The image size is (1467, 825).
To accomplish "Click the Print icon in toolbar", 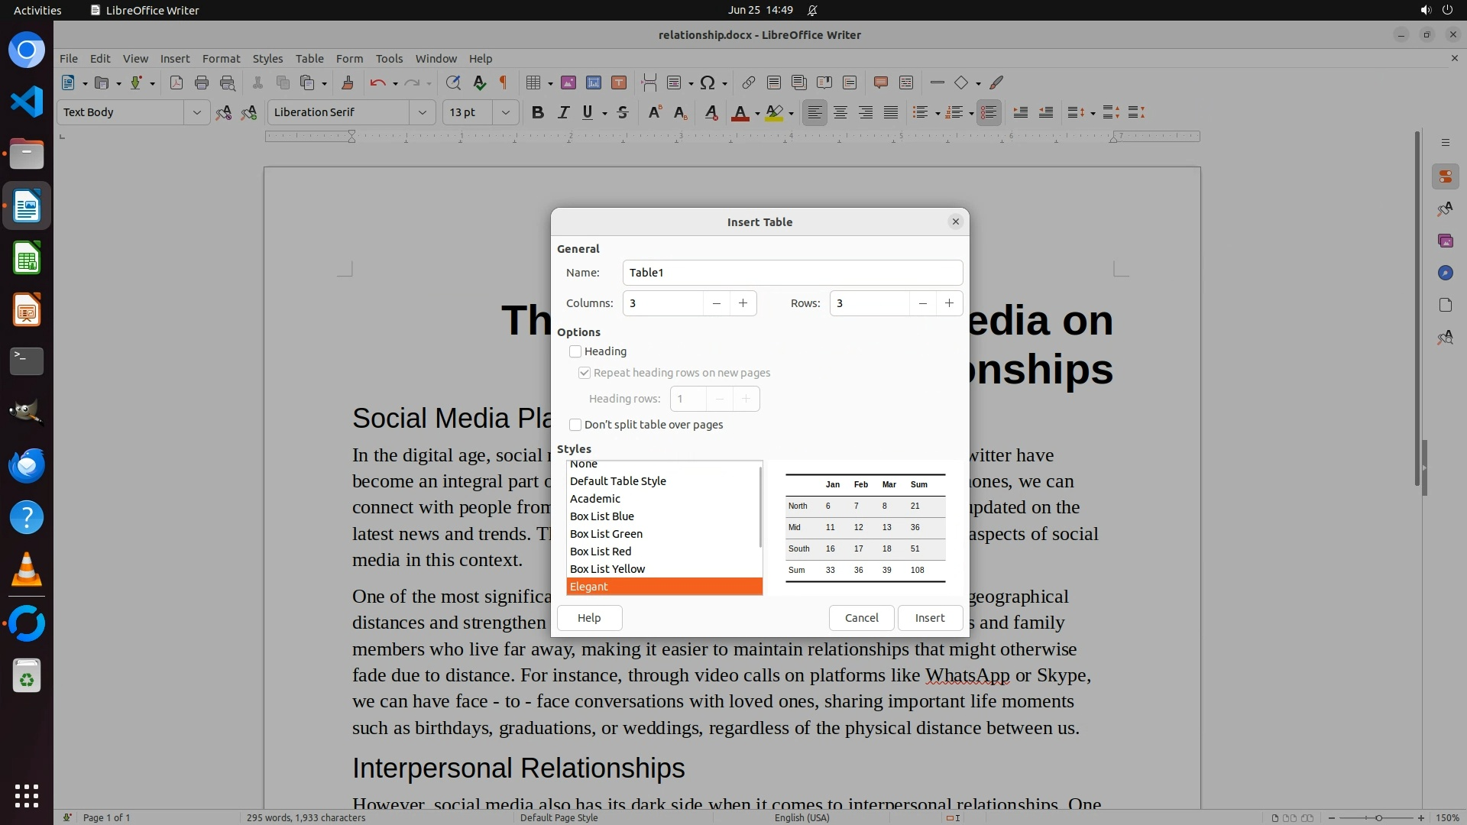I will point(202,82).
